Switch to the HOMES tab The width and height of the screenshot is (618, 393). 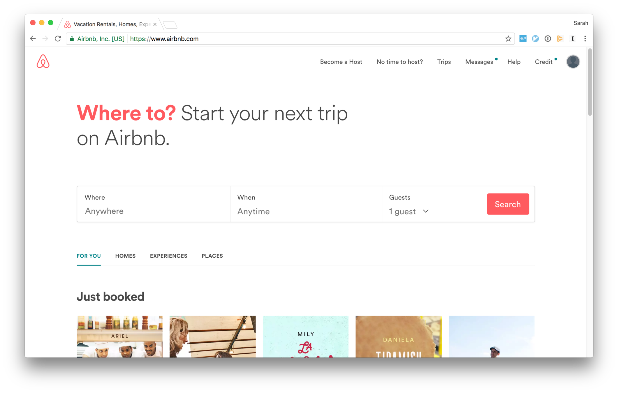125,256
